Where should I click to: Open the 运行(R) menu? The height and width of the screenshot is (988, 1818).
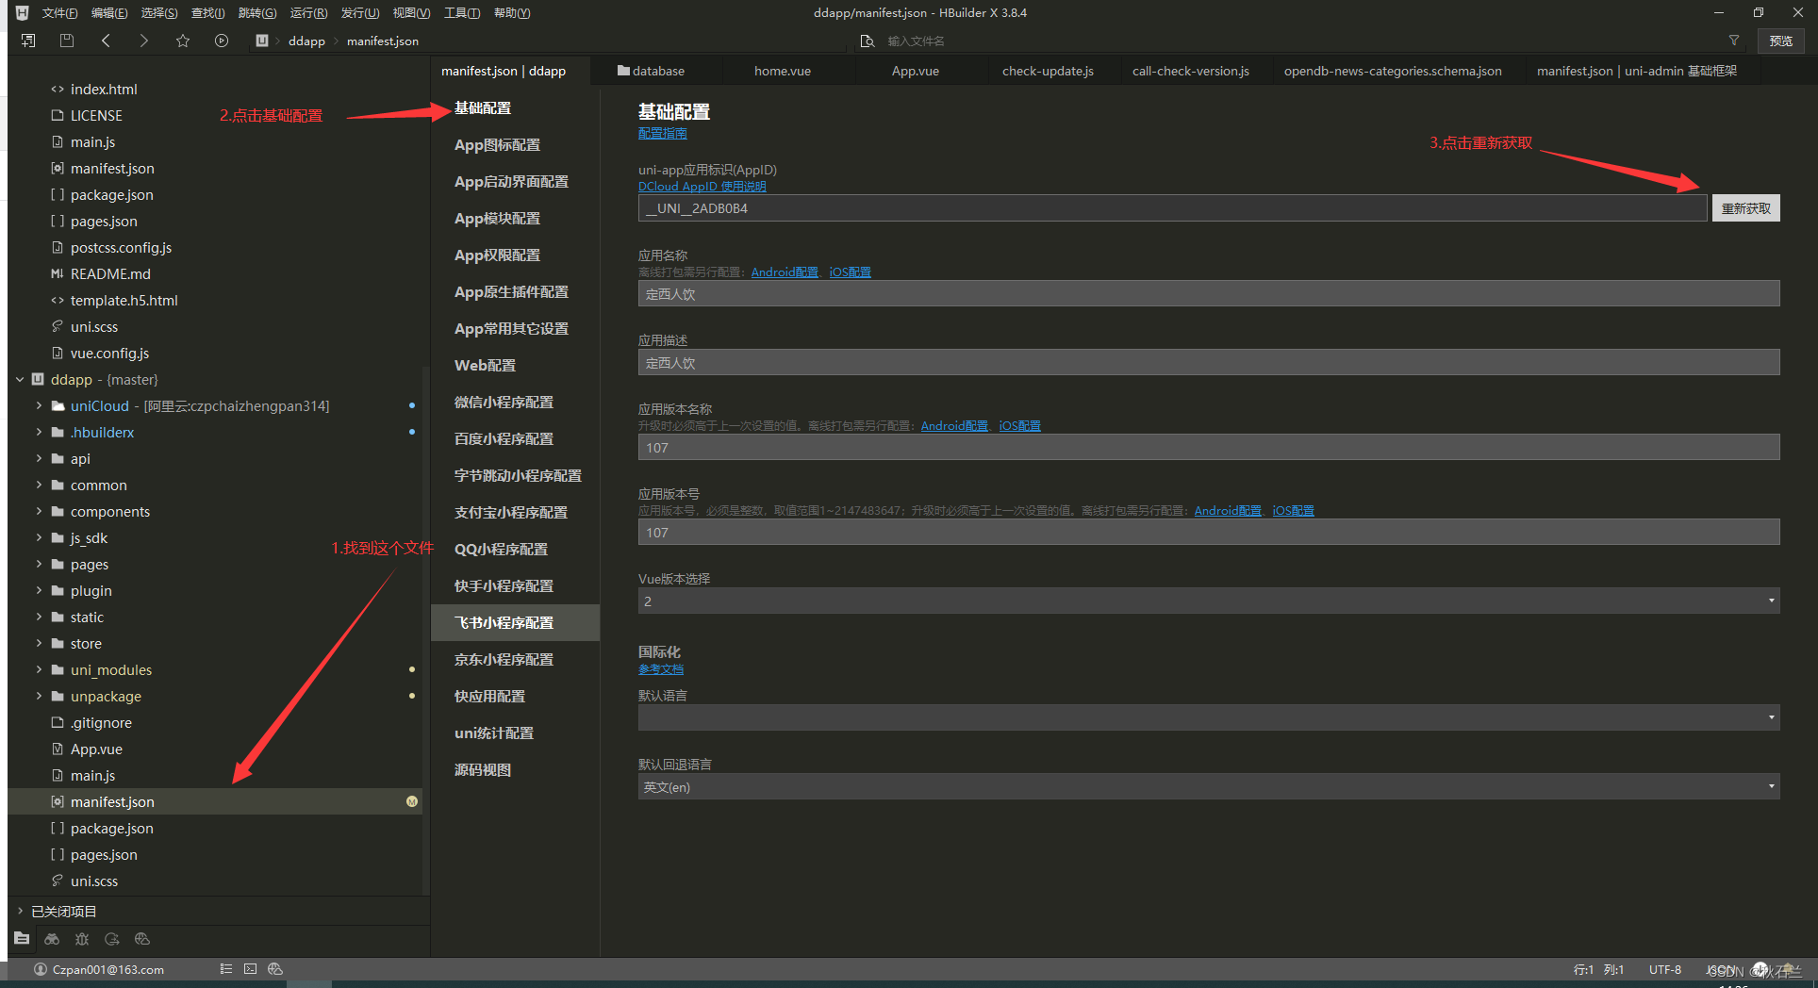click(x=308, y=13)
